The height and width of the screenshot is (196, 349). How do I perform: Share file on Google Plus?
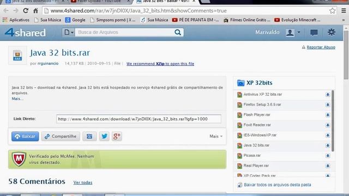(x=117, y=136)
